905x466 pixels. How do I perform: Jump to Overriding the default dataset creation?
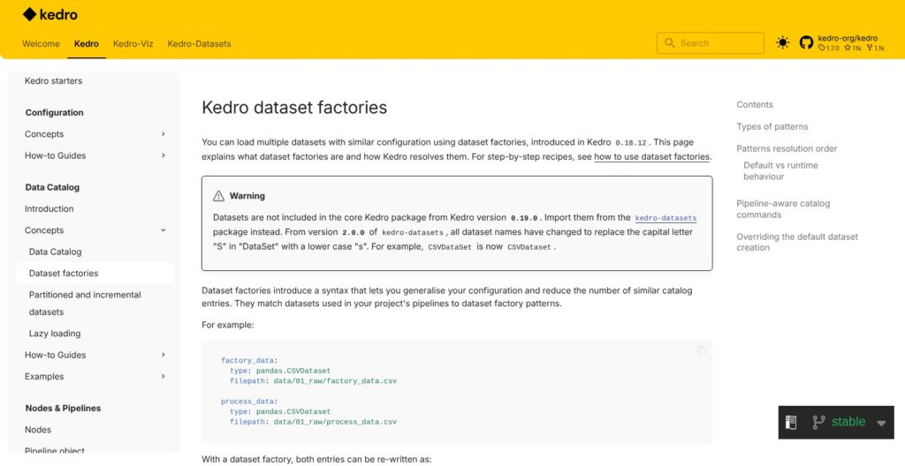click(797, 242)
